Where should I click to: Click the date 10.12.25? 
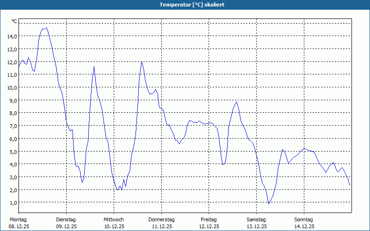(x=114, y=226)
